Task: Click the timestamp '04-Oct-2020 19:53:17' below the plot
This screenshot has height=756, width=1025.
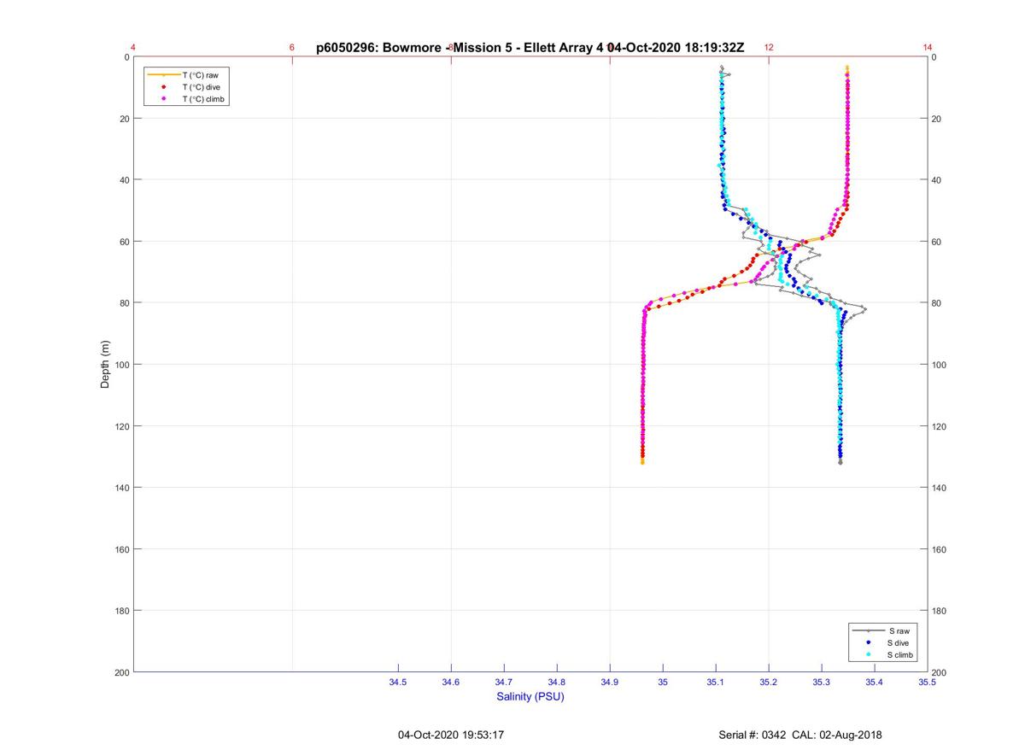Action: (x=451, y=735)
